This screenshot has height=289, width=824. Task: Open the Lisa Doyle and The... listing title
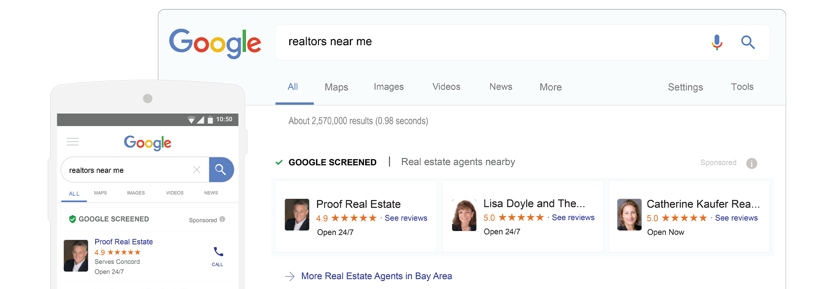[534, 203]
